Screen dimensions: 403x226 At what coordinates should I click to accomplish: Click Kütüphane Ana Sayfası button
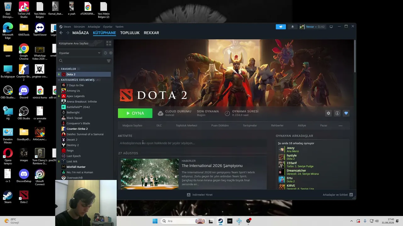pos(81,43)
